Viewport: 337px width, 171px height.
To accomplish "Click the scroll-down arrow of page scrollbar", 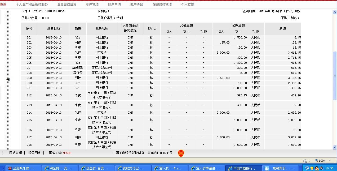I will click(335, 147).
